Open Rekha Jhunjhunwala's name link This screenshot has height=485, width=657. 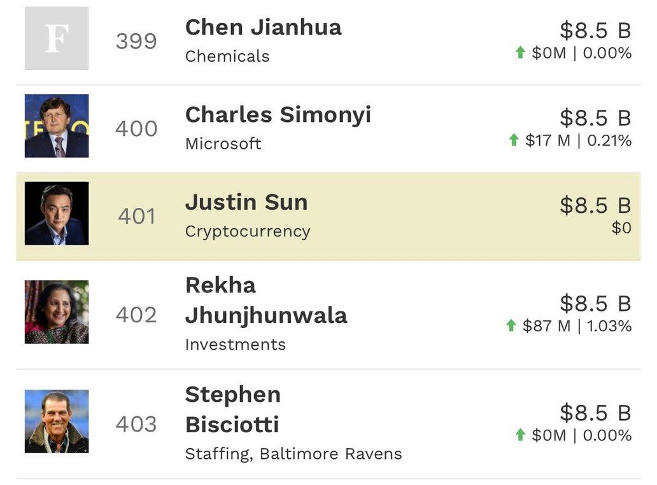[265, 300]
